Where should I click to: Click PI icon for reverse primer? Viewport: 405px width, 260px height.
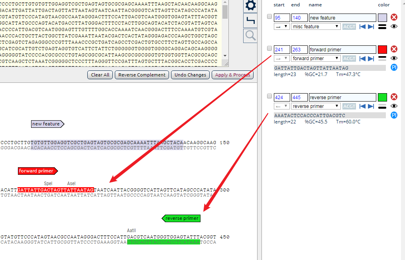394,115
